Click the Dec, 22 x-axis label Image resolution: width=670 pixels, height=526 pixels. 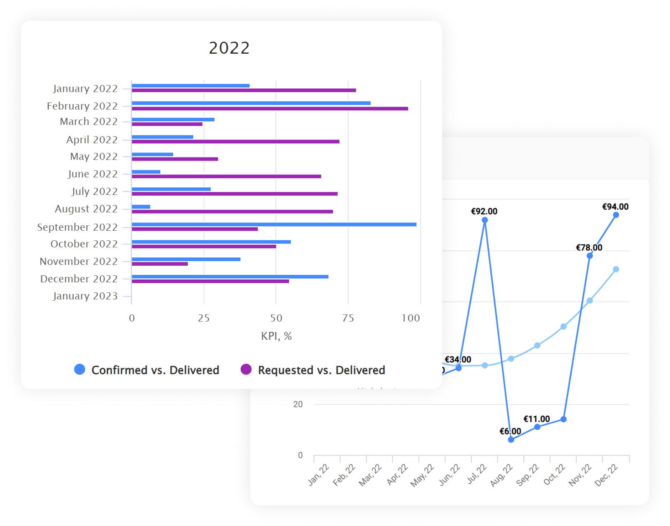click(x=606, y=475)
